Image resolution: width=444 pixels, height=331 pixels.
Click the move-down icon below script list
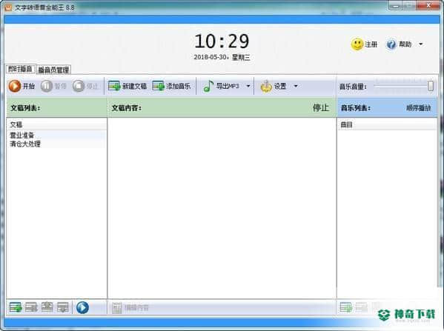tap(62, 307)
